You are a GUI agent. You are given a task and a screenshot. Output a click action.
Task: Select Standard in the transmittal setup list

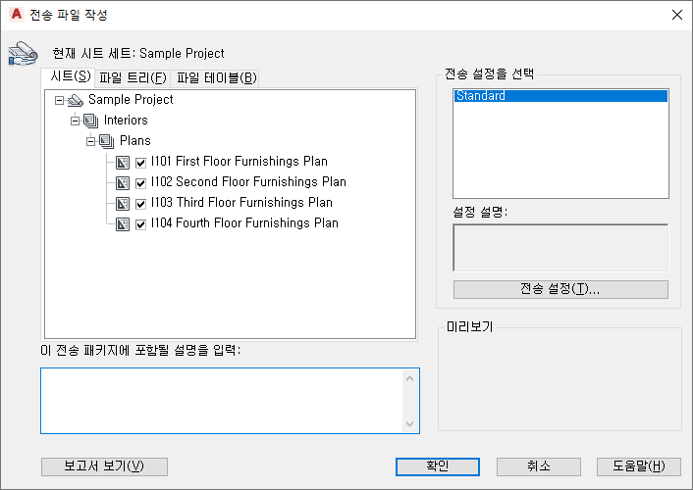560,96
